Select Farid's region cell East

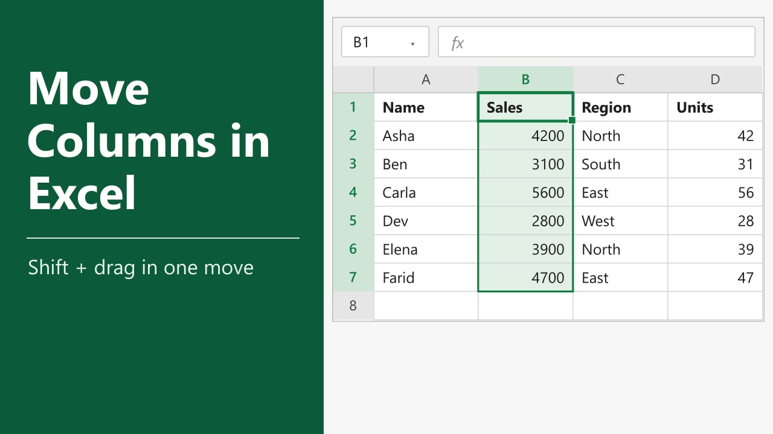pos(620,277)
